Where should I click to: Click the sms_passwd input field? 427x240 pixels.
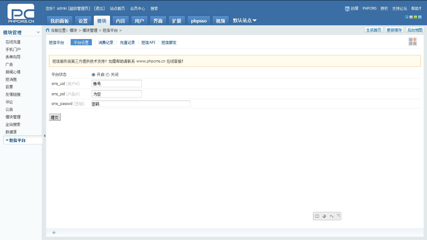click(x=141, y=104)
